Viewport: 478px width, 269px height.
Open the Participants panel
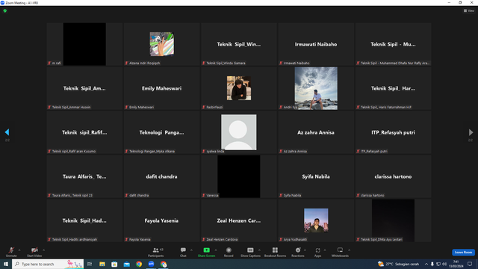[x=156, y=252]
